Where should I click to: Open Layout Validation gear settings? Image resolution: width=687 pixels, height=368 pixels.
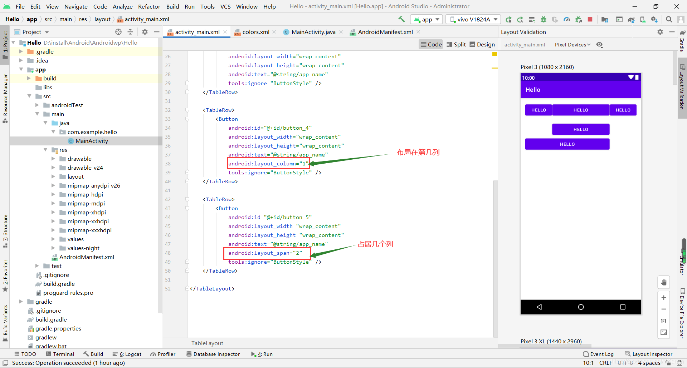pos(660,32)
